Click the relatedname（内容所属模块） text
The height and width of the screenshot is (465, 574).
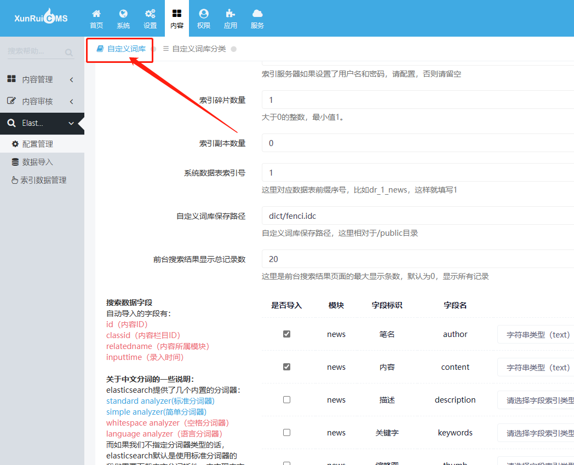157,346
